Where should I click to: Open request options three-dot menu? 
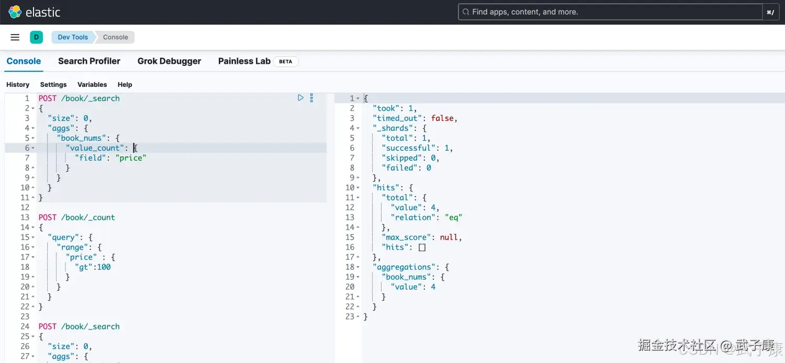311,98
